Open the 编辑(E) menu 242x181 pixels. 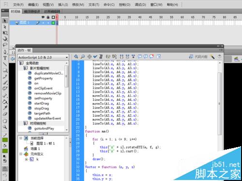click(x=33, y=5)
